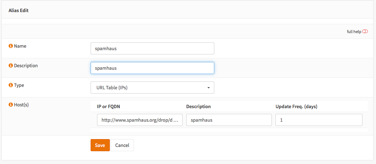
Task: Focus the alias Description text field
Action: 152,68
